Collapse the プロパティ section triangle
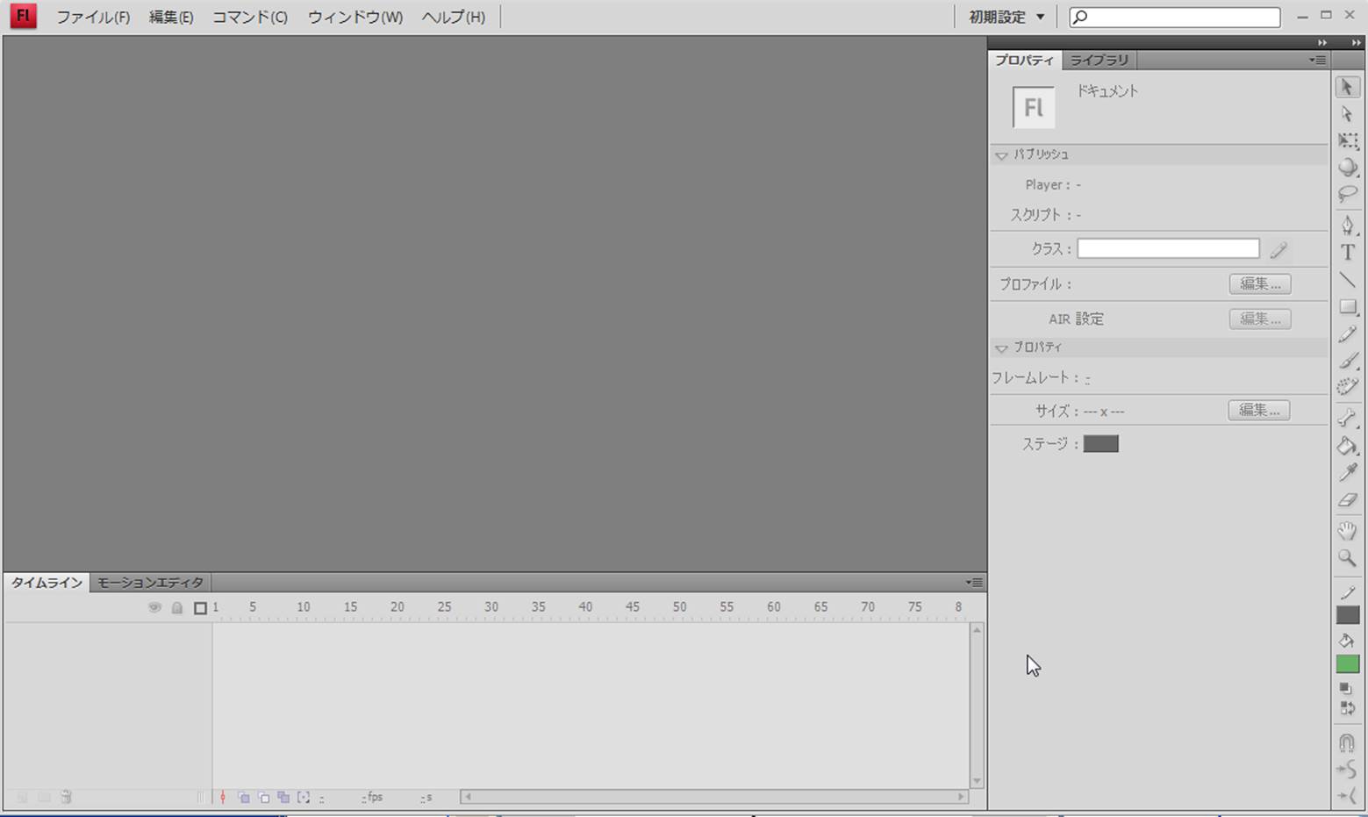The height and width of the screenshot is (817, 1368). (x=1001, y=348)
